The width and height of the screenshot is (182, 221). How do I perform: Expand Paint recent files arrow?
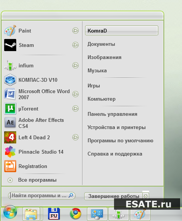76,30
